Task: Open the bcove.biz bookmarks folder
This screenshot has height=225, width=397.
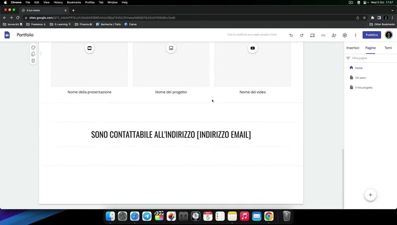Action: (12, 24)
